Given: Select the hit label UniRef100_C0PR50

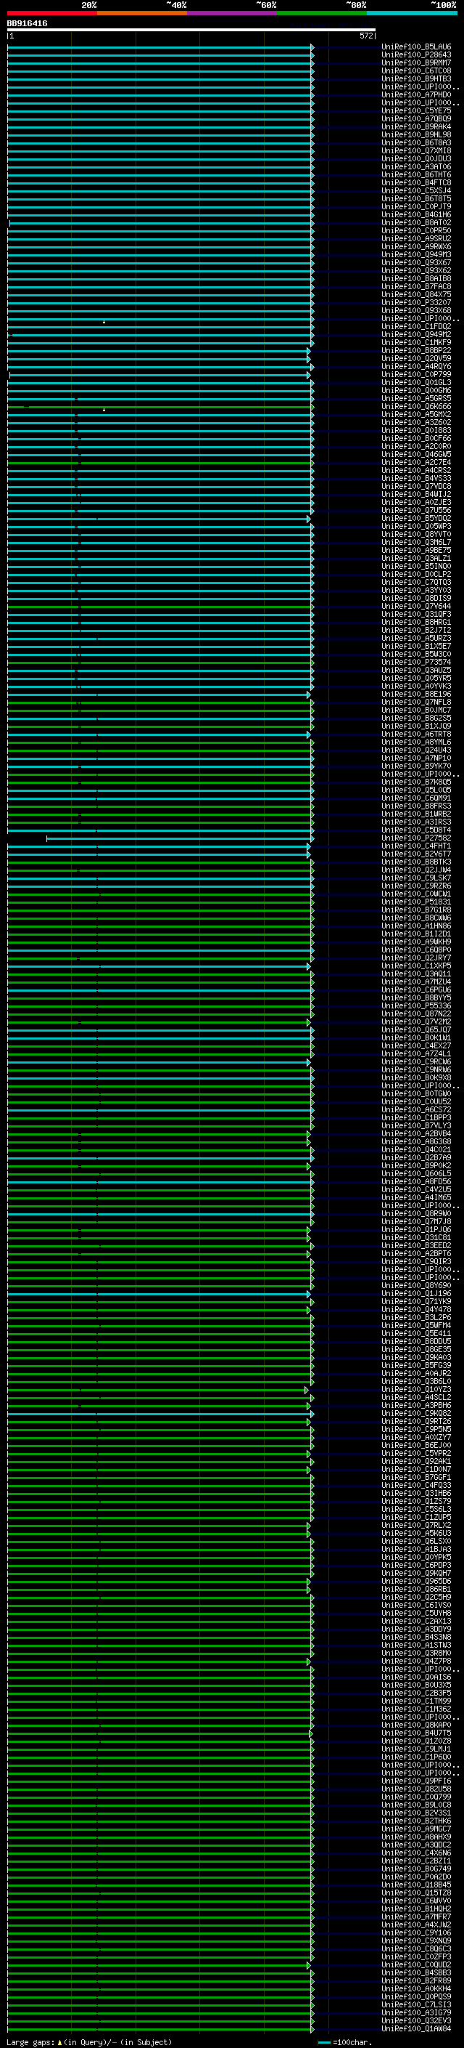Looking at the screenshot, I should (x=416, y=230).
